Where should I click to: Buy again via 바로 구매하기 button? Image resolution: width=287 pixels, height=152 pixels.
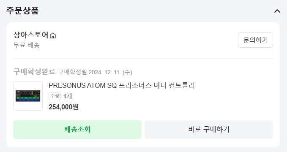coord(209,130)
